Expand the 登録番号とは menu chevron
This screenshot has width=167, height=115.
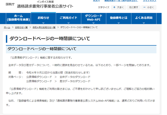pos(119,23)
